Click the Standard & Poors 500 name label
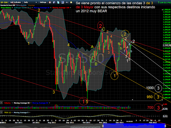This screenshot has width=171, height=128. pos(8,5)
